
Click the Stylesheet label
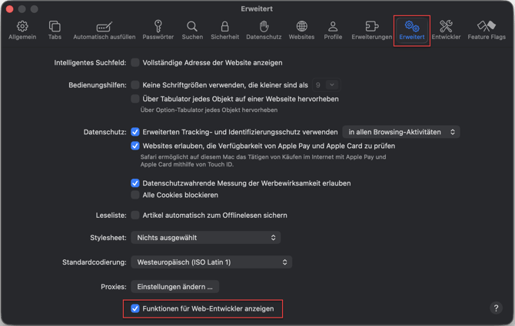tap(108, 238)
